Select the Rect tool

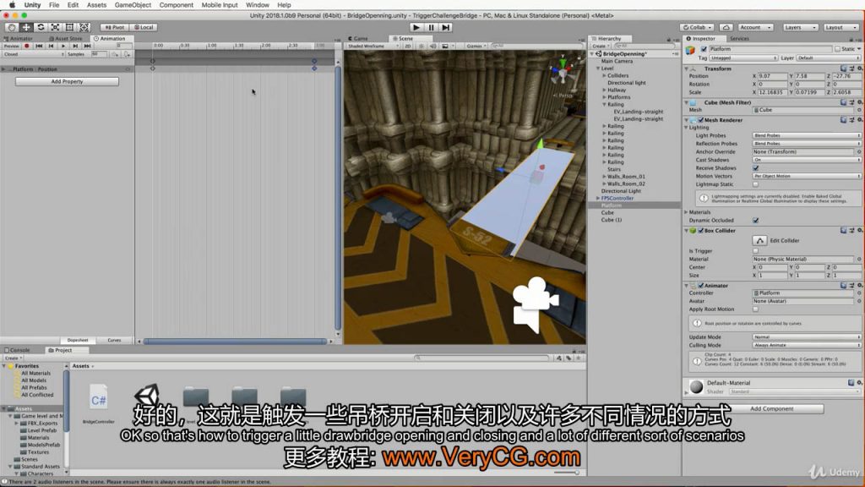pos(69,27)
